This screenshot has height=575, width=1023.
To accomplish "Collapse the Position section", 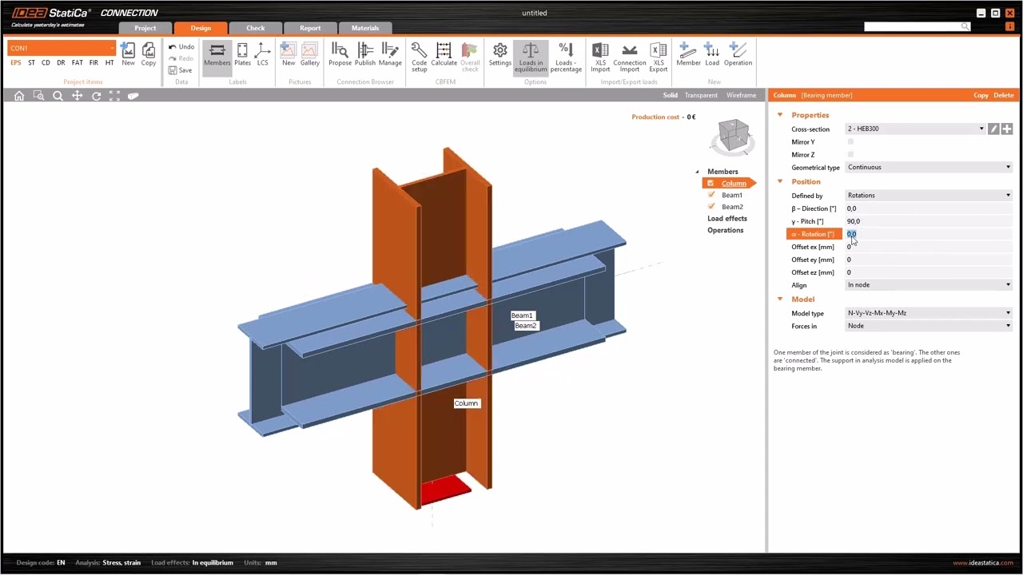I will pos(780,181).
